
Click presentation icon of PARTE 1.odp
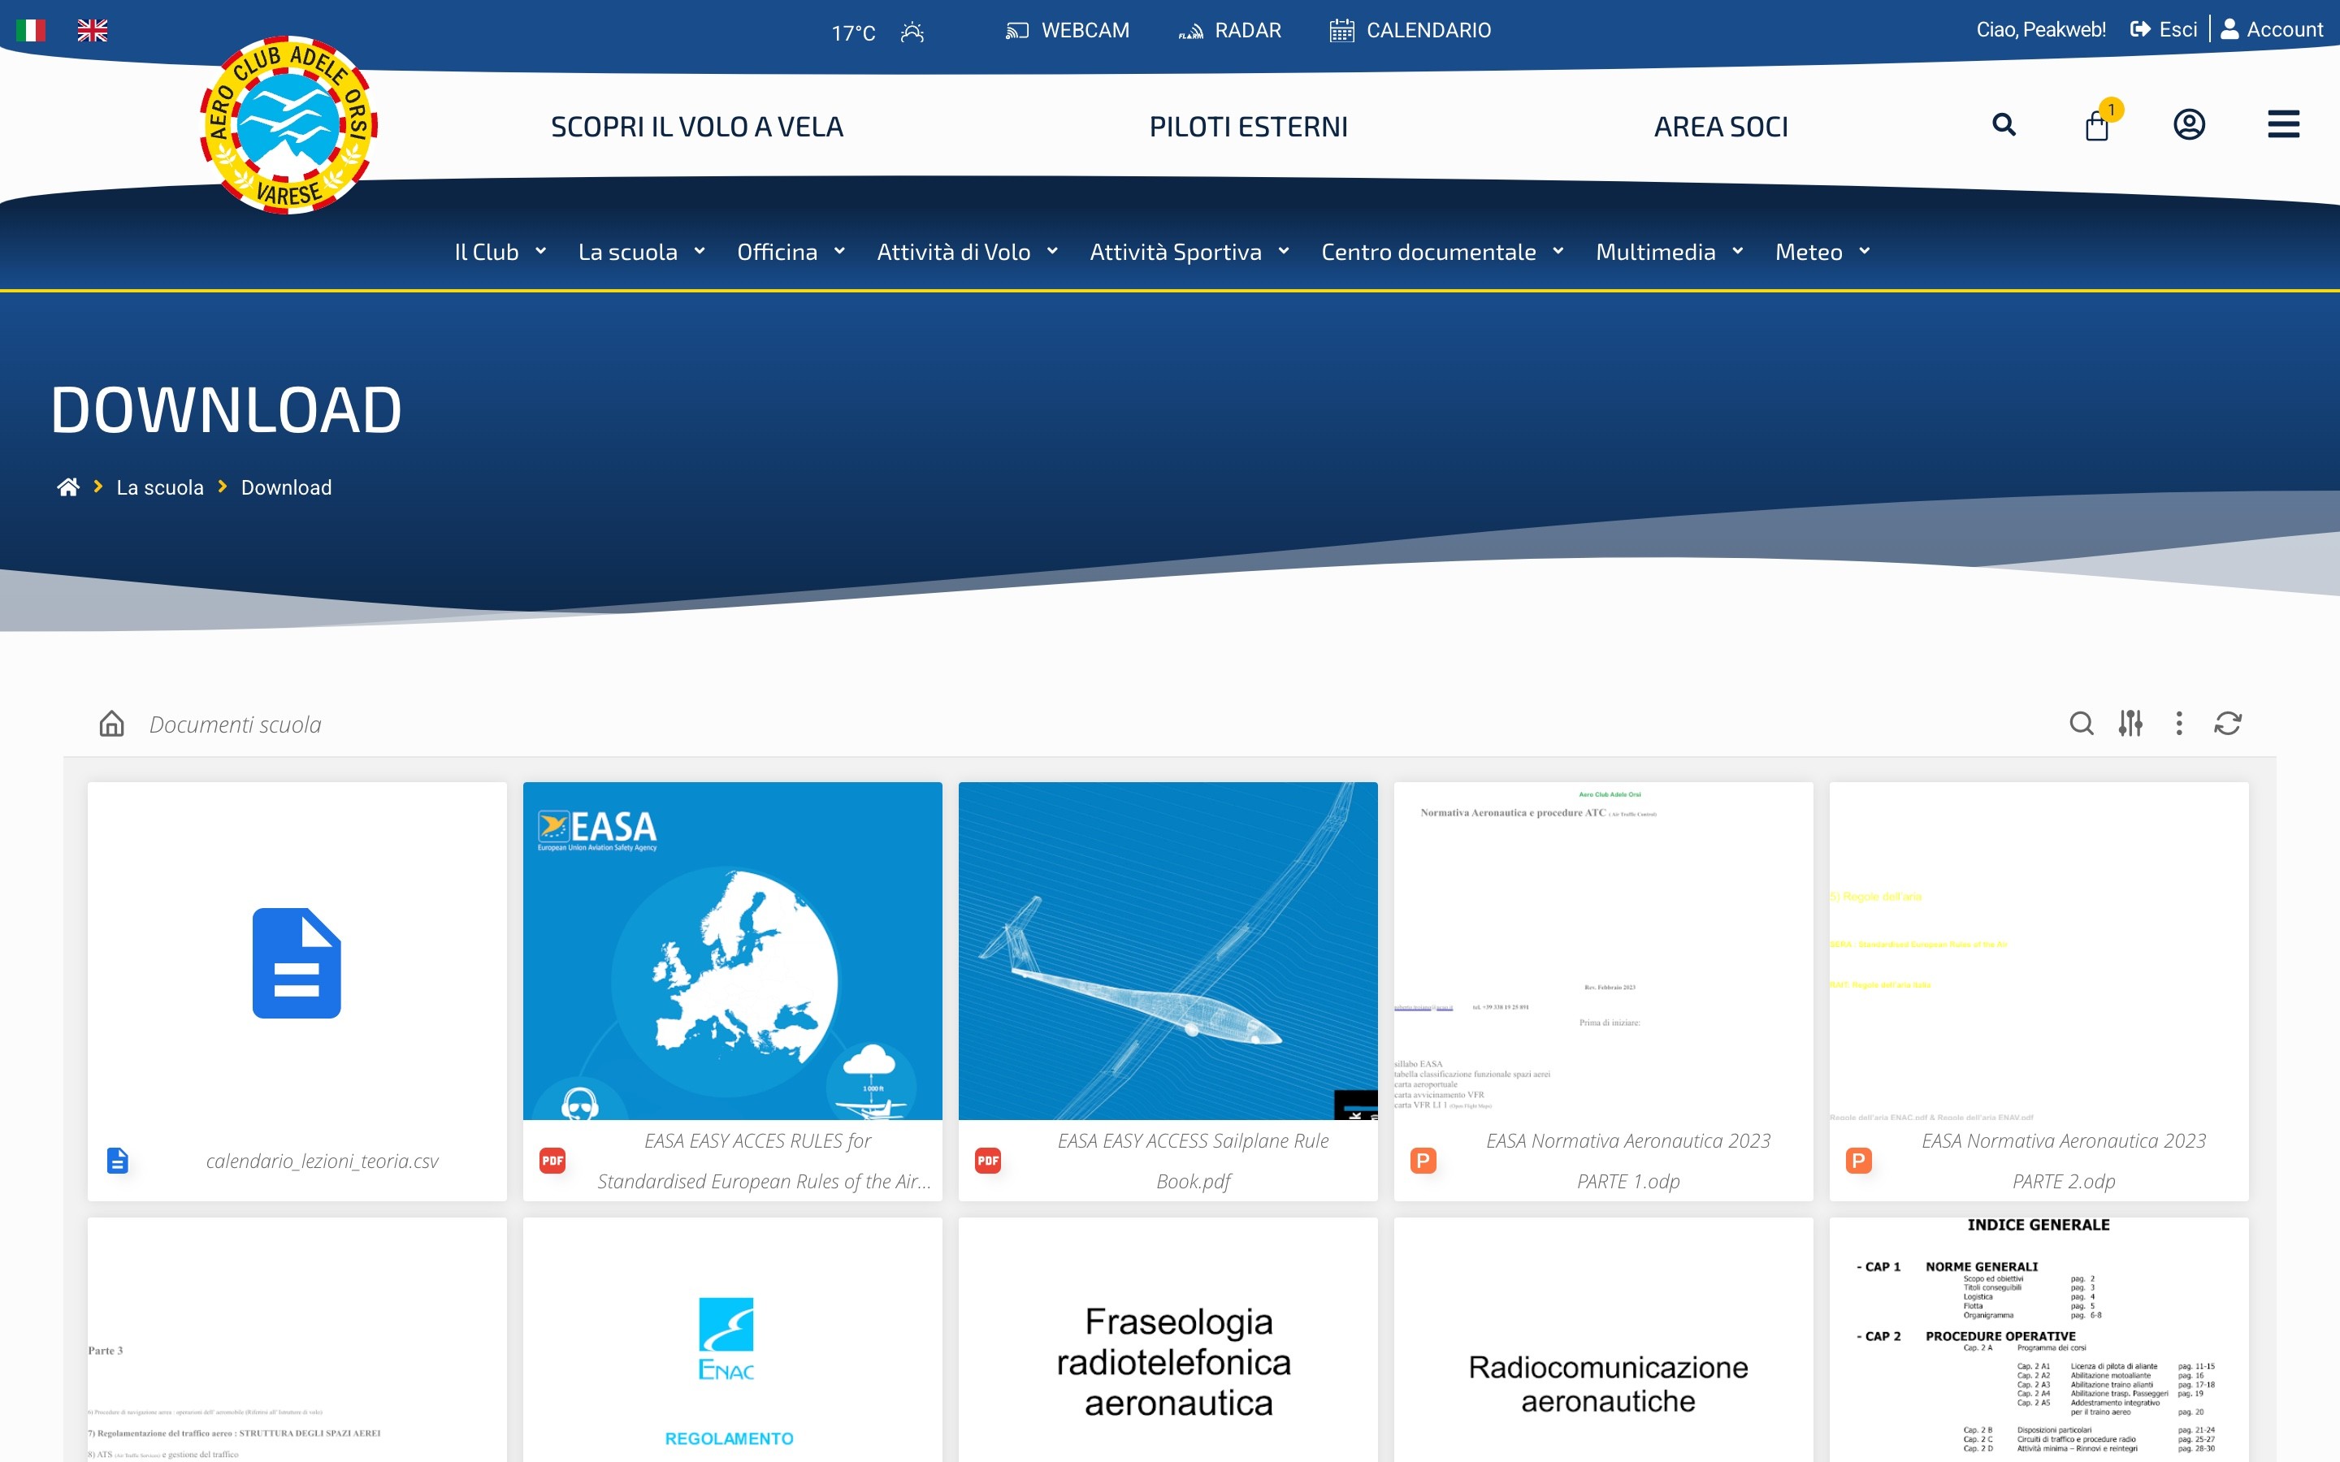pos(1423,1161)
